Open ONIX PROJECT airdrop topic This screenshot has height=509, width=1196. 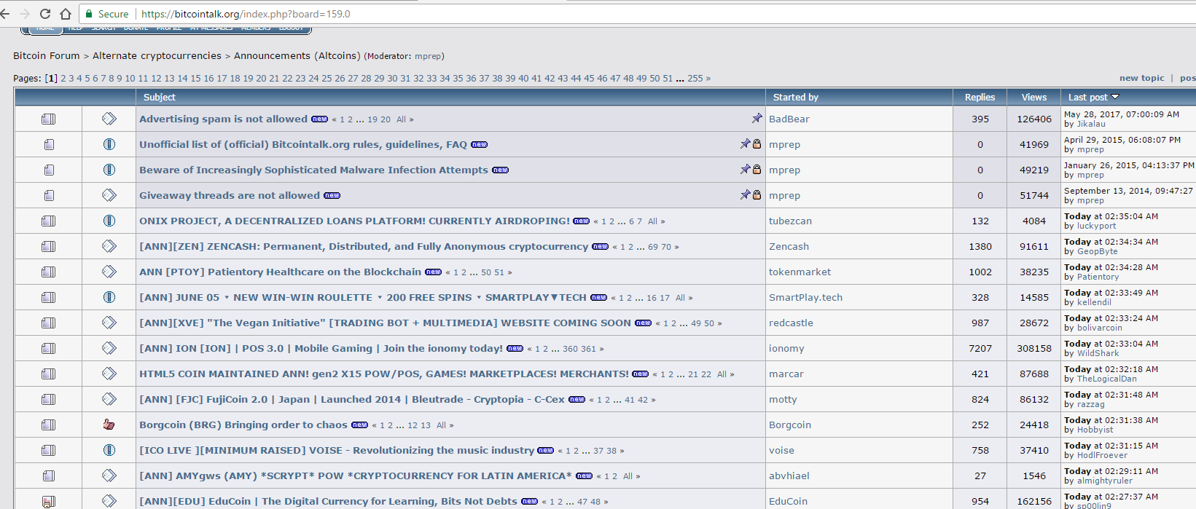(354, 221)
